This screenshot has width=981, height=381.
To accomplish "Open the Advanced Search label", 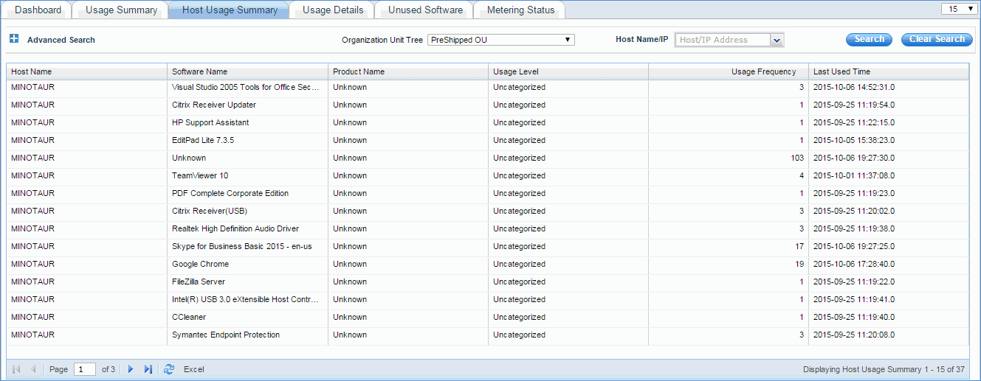I will (x=61, y=40).
